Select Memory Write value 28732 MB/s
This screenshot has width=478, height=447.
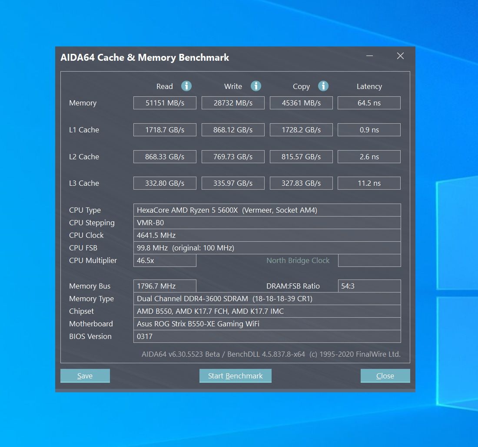[x=233, y=103]
